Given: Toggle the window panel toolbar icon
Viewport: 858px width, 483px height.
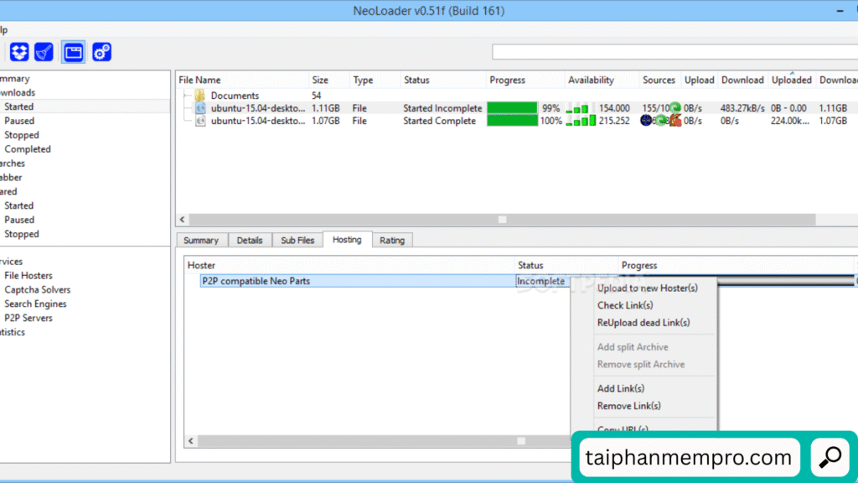Looking at the screenshot, I should click(x=74, y=52).
